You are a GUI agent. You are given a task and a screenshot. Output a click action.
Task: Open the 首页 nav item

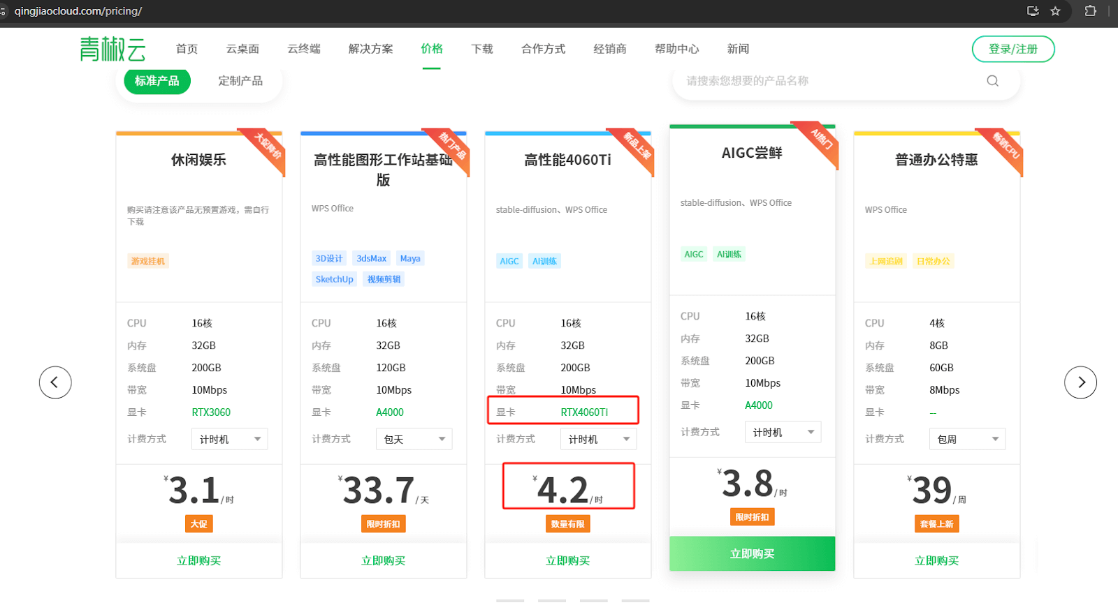[187, 49]
